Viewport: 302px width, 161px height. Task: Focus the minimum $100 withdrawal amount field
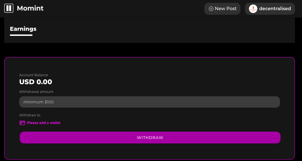click(x=150, y=102)
